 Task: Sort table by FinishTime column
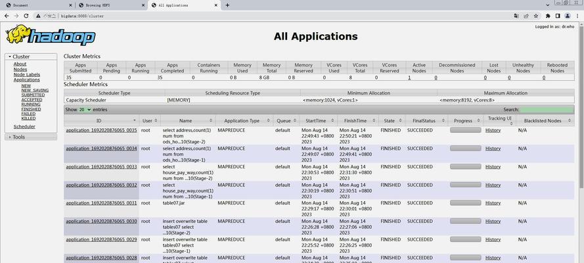[358, 121]
